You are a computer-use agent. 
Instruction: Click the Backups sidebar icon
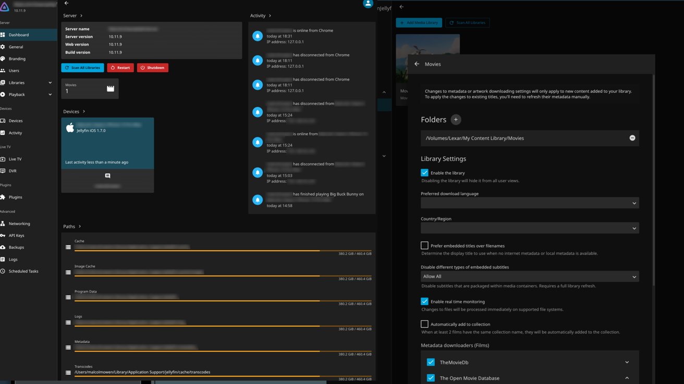pos(3,247)
